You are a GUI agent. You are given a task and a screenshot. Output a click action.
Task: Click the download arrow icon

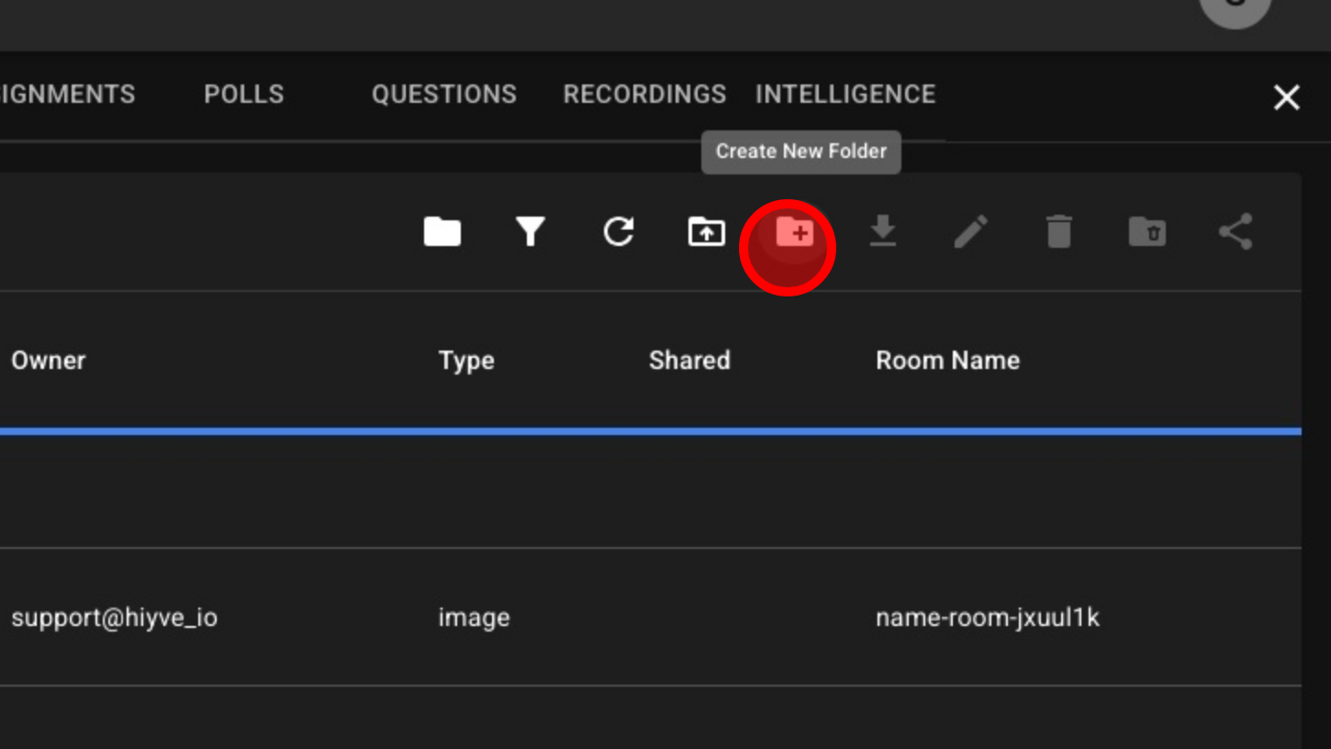(x=882, y=231)
